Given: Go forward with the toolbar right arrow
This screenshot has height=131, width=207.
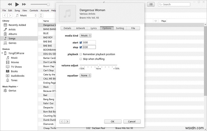Looking at the screenshot, I should point(10,15).
